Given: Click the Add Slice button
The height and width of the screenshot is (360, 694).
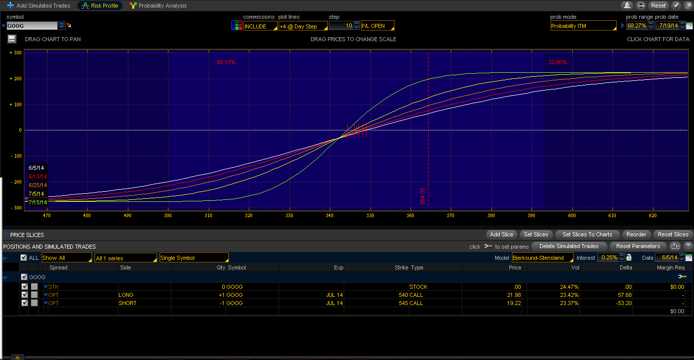Looking at the screenshot, I should [501, 234].
